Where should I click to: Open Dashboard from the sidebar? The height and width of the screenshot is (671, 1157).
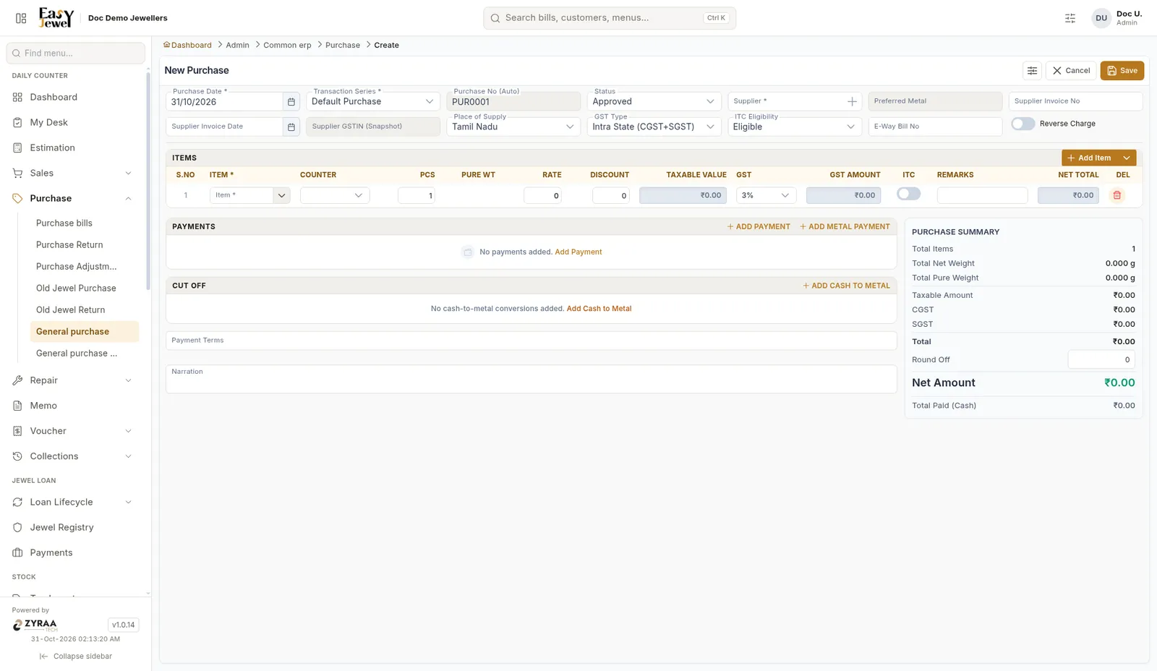(54, 97)
